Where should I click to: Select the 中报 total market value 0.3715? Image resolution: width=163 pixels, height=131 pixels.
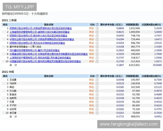tap(120, 117)
